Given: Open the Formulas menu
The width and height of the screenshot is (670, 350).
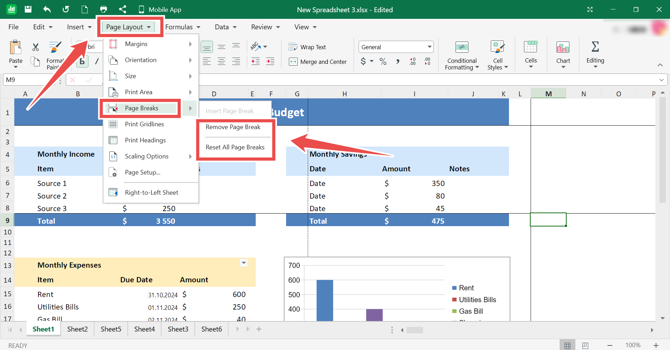Looking at the screenshot, I should (x=183, y=27).
